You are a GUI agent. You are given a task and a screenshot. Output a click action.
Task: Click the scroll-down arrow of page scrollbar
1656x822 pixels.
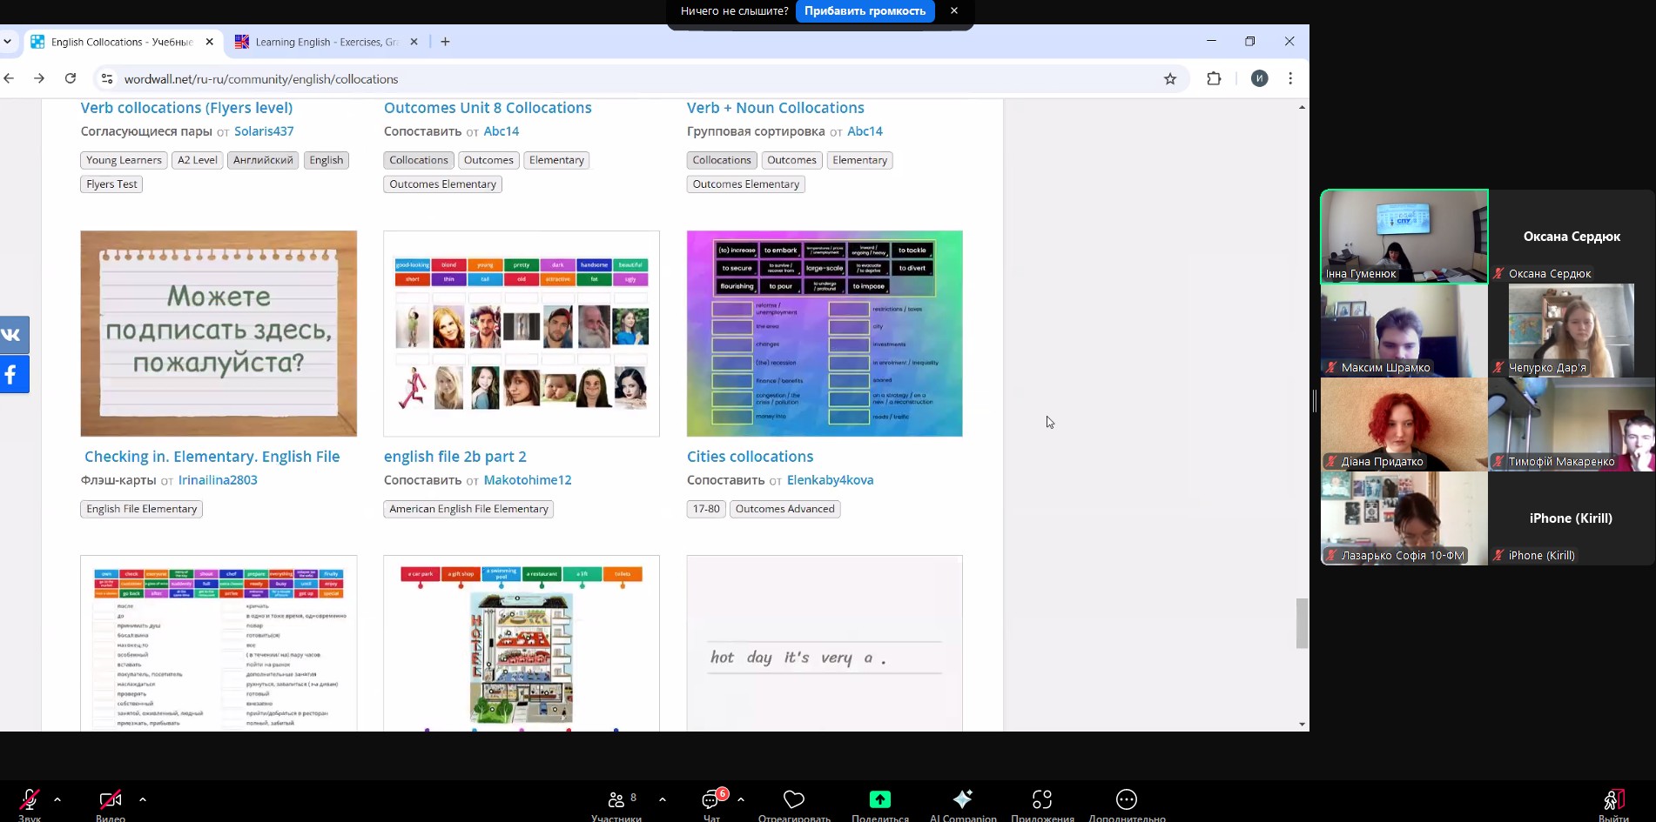1302,724
